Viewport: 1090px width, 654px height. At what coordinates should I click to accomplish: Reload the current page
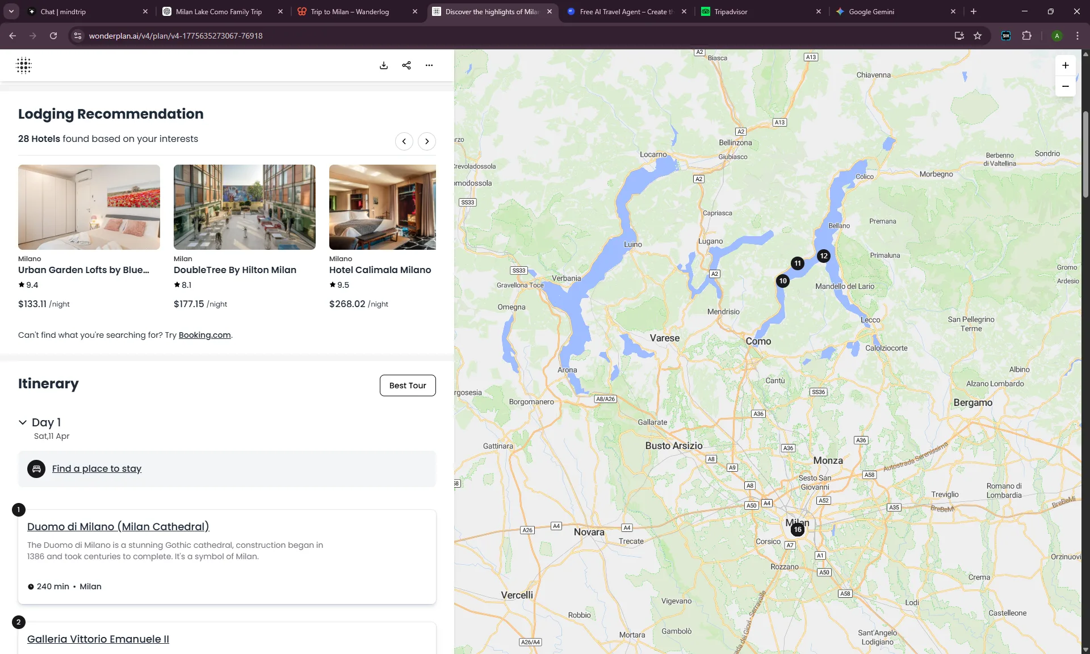(x=53, y=36)
